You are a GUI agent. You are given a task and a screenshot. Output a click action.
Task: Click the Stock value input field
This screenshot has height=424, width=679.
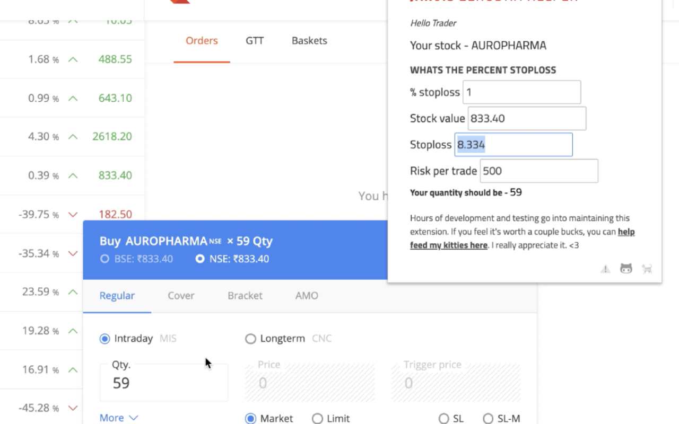coord(527,118)
